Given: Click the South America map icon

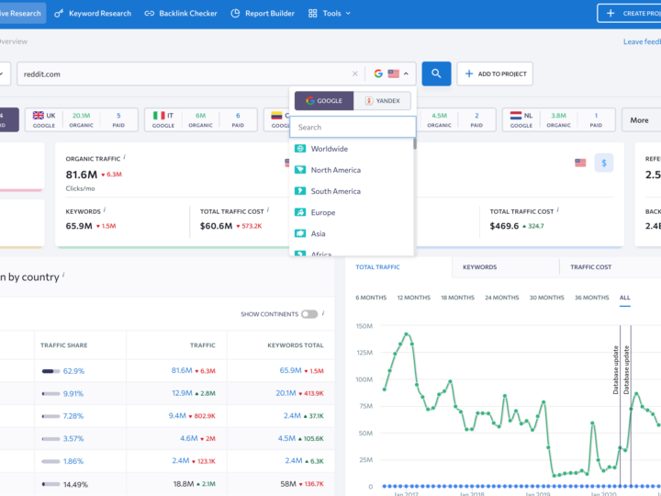Looking at the screenshot, I should pyautogui.click(x=300, y=191).
